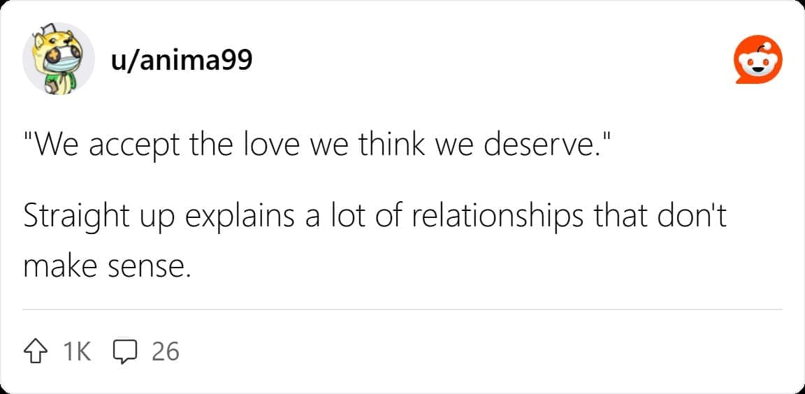The height and width of the screenshot is (394, 805).
Task: Open the u/anima99 profile avatar
Action: (x=59, y=59)
